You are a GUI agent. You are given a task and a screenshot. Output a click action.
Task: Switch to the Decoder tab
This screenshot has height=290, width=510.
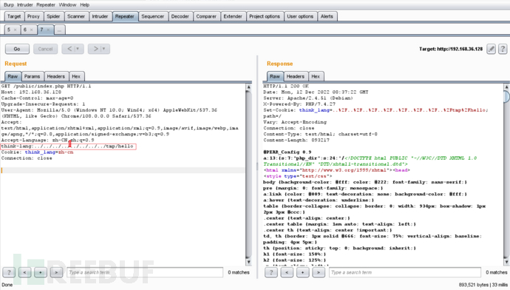pyautogui.click(x=180, y=16)
